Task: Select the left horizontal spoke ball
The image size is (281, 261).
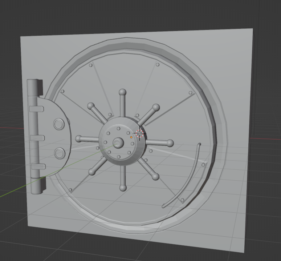Action: click(x=78, y=139)
